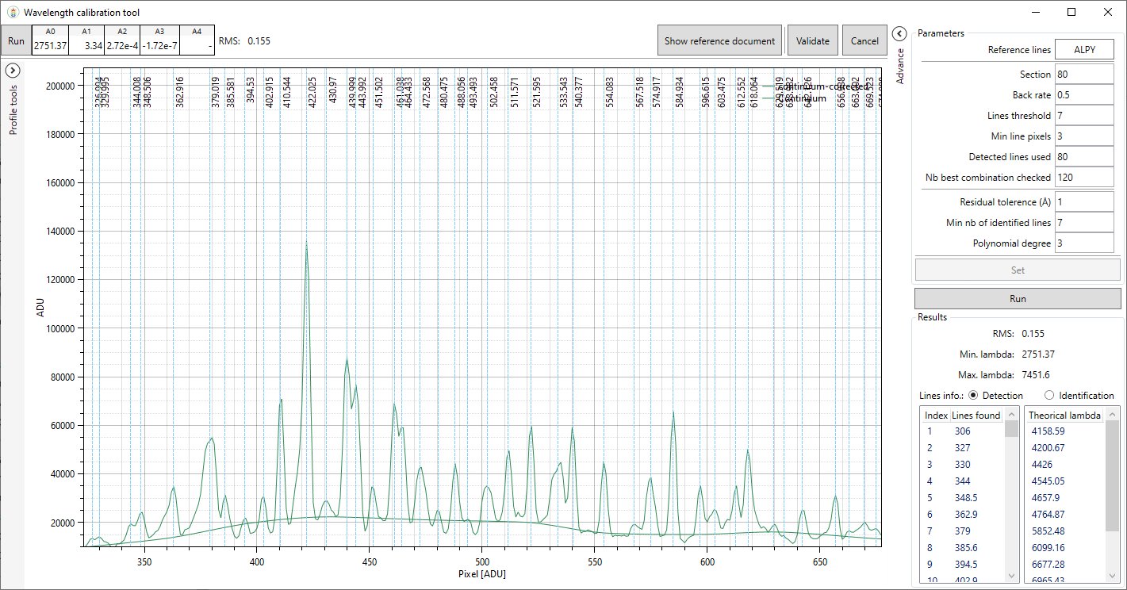Click the Validate button
This screenshot has height=590, width=1127.
813,40
